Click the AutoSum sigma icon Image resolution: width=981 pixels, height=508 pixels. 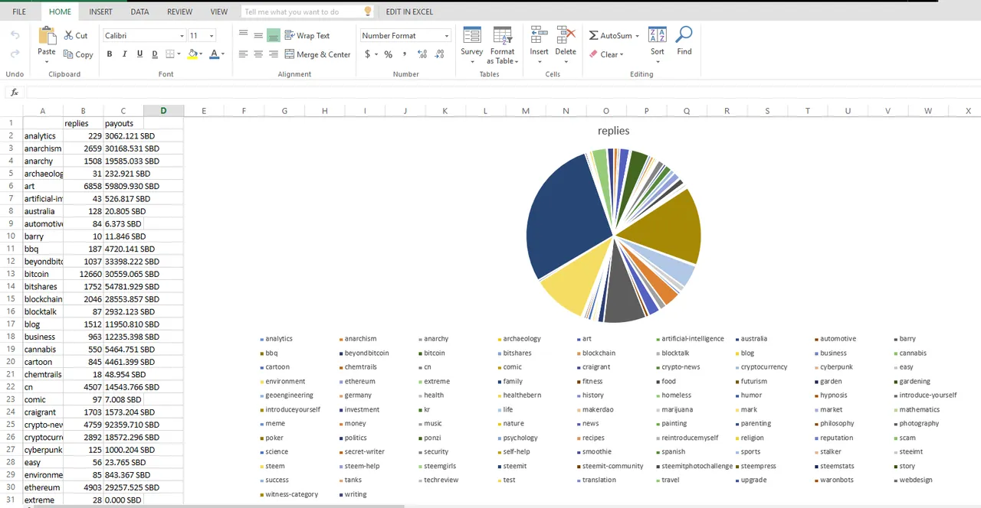pos(593,35)
